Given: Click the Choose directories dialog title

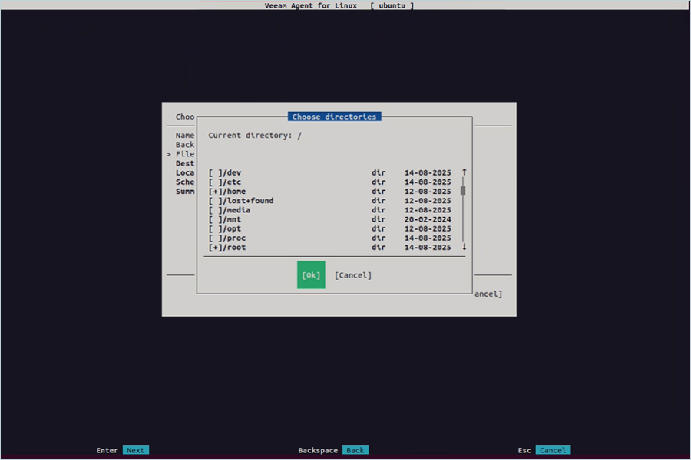Looking at the screenshot, I should pos(335,117).
